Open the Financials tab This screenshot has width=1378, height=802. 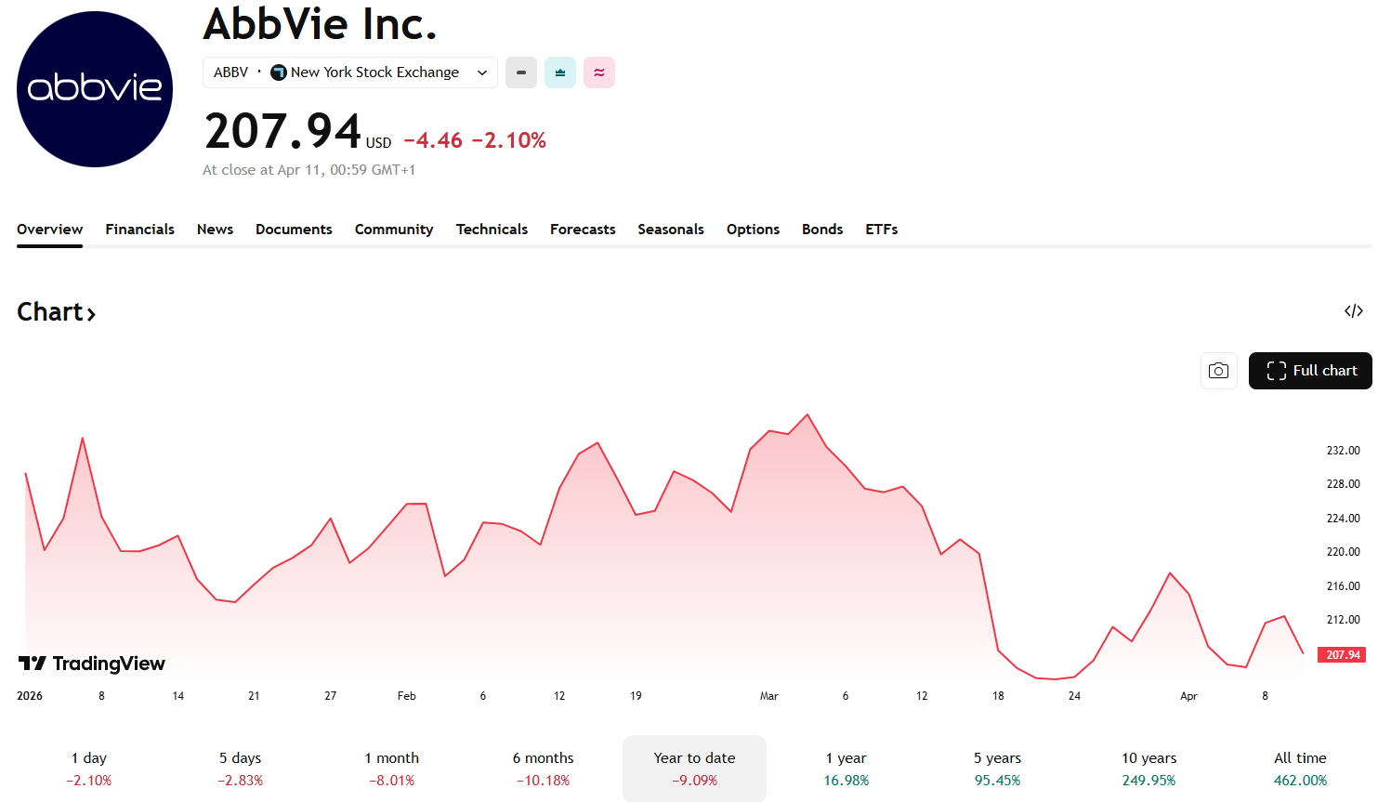(139, 230)
